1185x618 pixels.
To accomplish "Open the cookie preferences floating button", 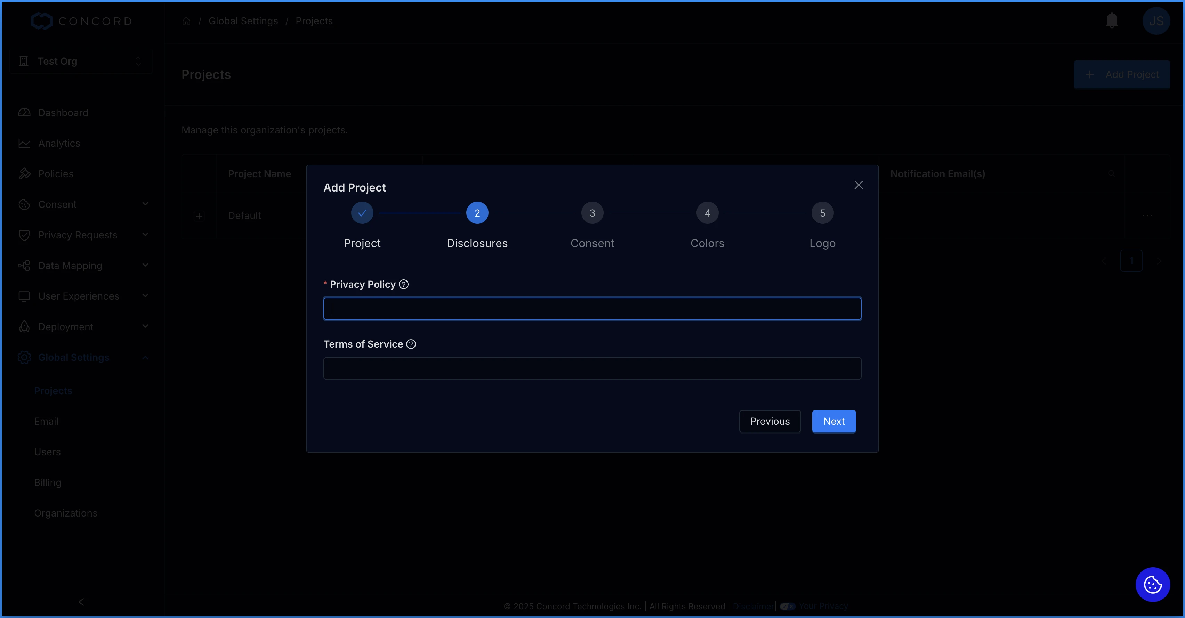I will (x=1152, y=585).
